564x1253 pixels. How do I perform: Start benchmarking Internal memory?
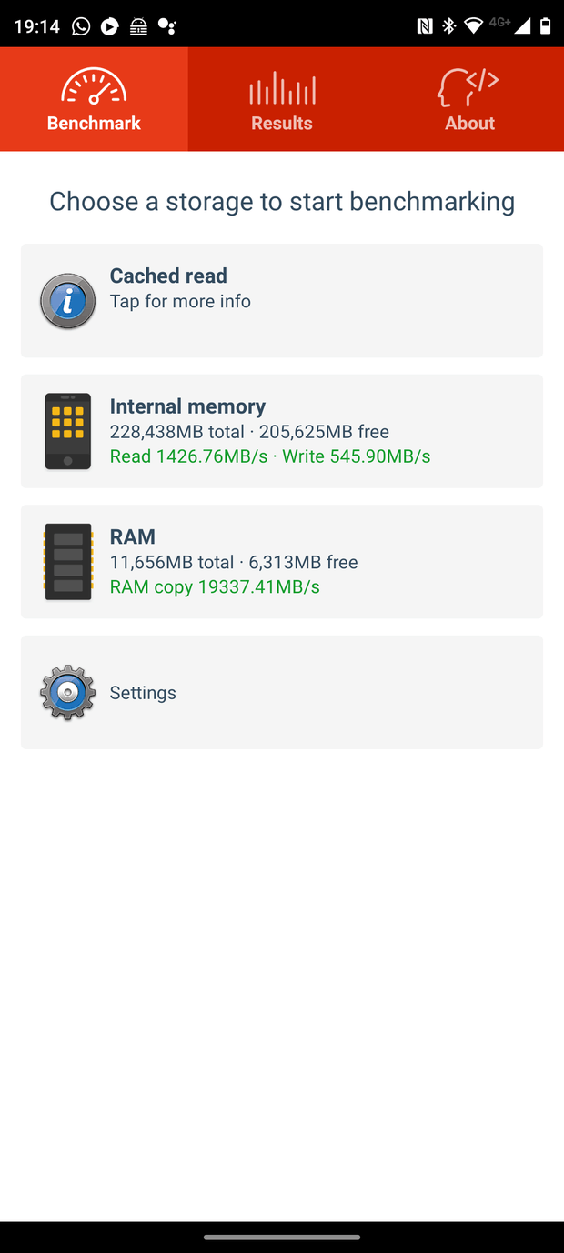[x=282, y=431]
